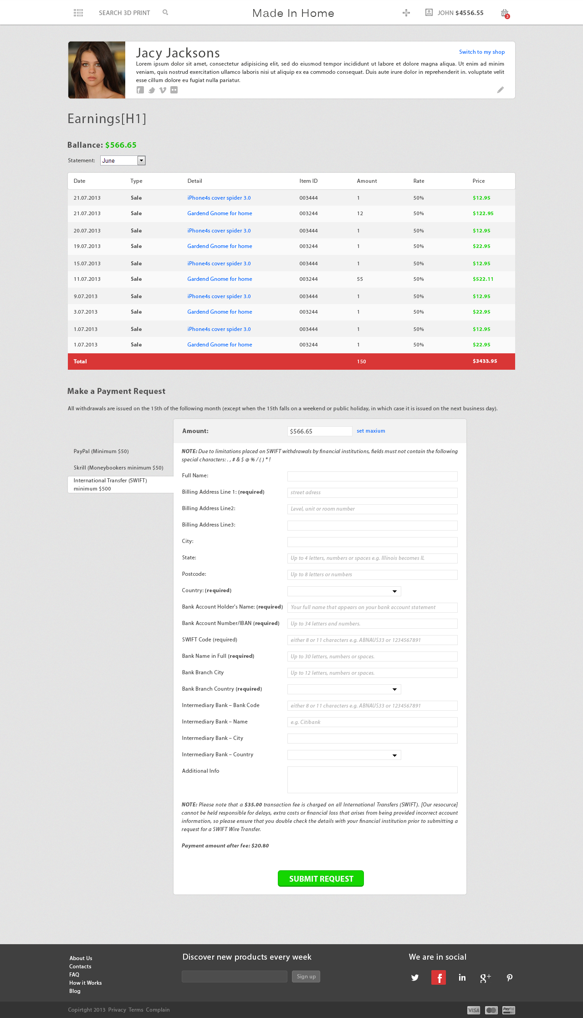The height and width of the screenshot is (1018, 583).
Task: Select Skrill Moneybookers payment tab
Action: point(118,468)
